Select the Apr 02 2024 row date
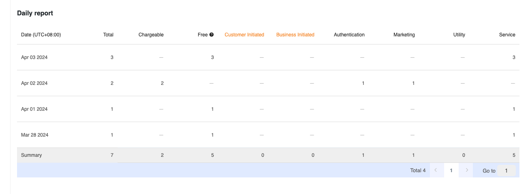Screen dimensions: 530x194 [x=34, y=83]
